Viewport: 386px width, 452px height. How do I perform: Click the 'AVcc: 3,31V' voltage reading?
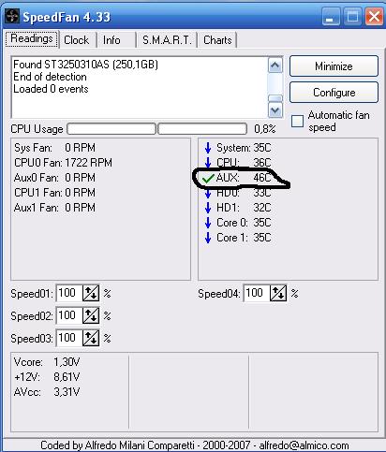pyautogui.click(x=47, y=392)
